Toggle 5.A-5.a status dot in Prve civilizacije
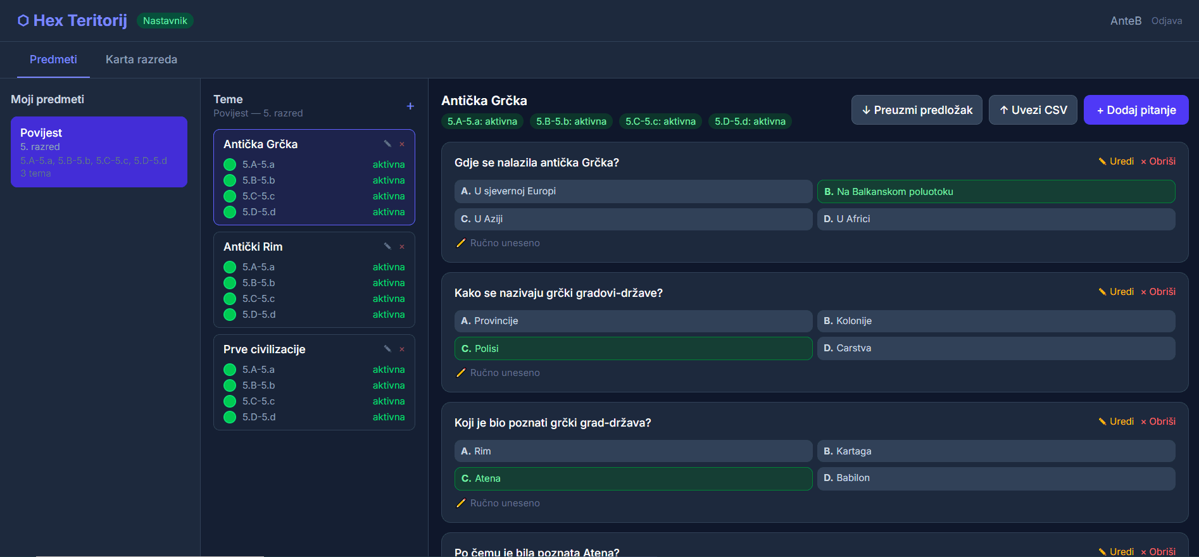The width and height of the screenshot is (1199, 557). (230, 370)
